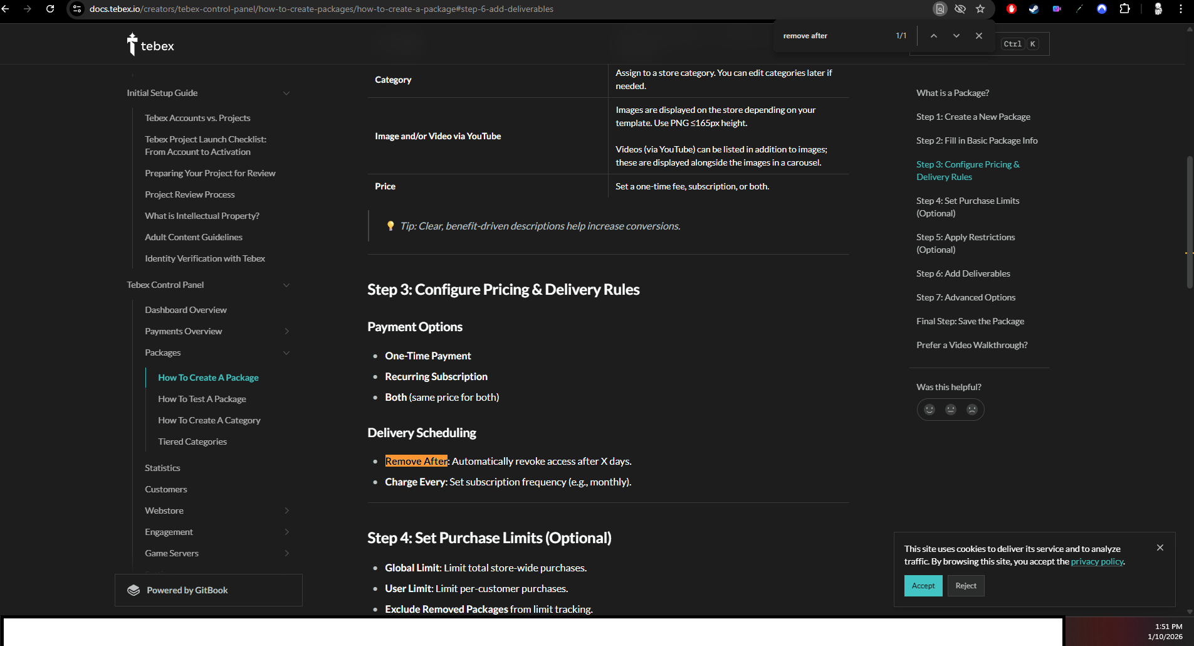This screenshot has height=646, width=1194.
Task: Open Identity Verification with Tebex page
Action: point(205,258)
